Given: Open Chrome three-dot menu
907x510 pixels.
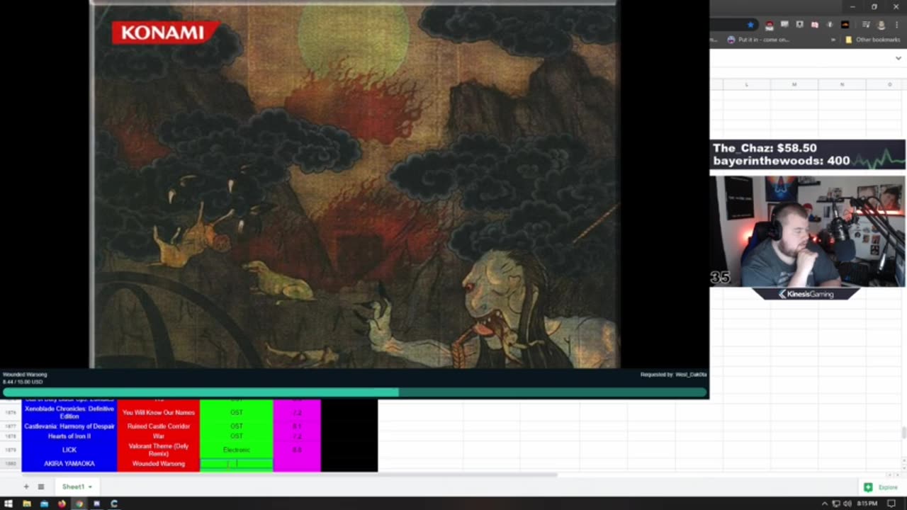Looking at the screenshot, I should click(x=896, y=25).
